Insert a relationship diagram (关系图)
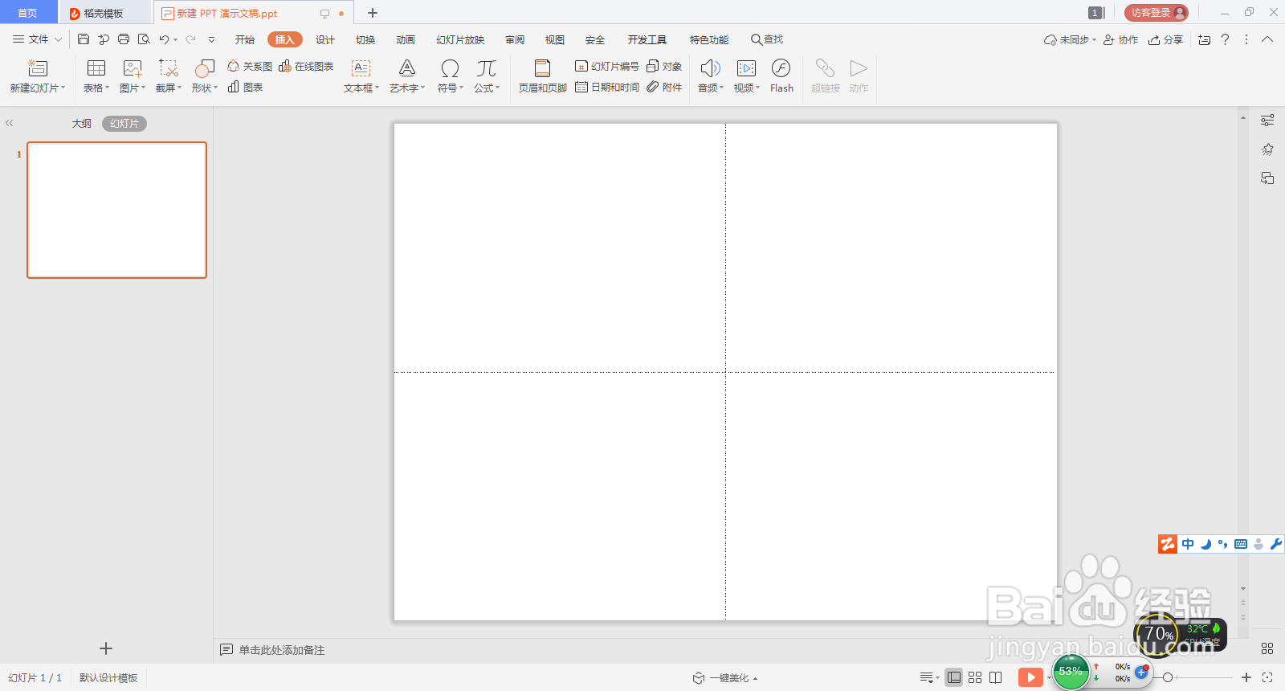Screen dimensions: 1285x691 coord(250,66)
